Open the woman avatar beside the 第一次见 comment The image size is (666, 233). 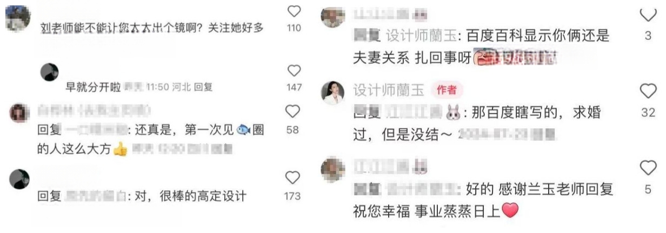click(x=19, y=113)
